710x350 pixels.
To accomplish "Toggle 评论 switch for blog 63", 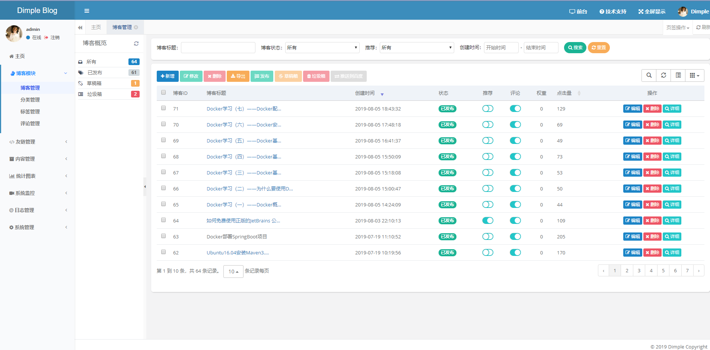I will click(x=515, y=237).
